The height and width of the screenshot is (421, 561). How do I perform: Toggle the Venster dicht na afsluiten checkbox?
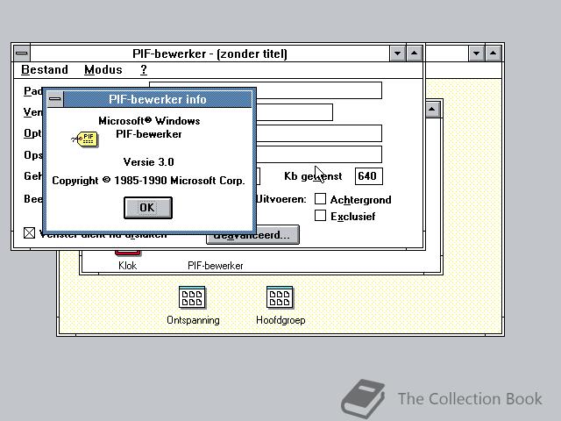click(x=29, y=233)
